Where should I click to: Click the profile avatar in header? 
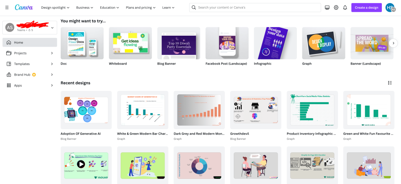point(390,7)
